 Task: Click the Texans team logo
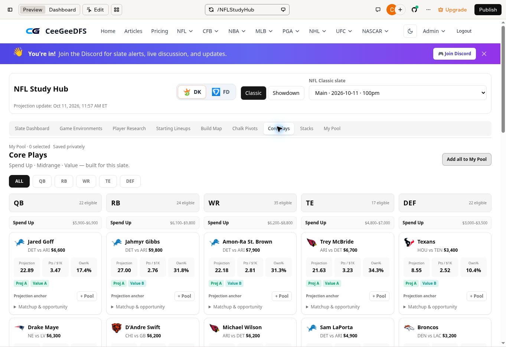(409, 242)
